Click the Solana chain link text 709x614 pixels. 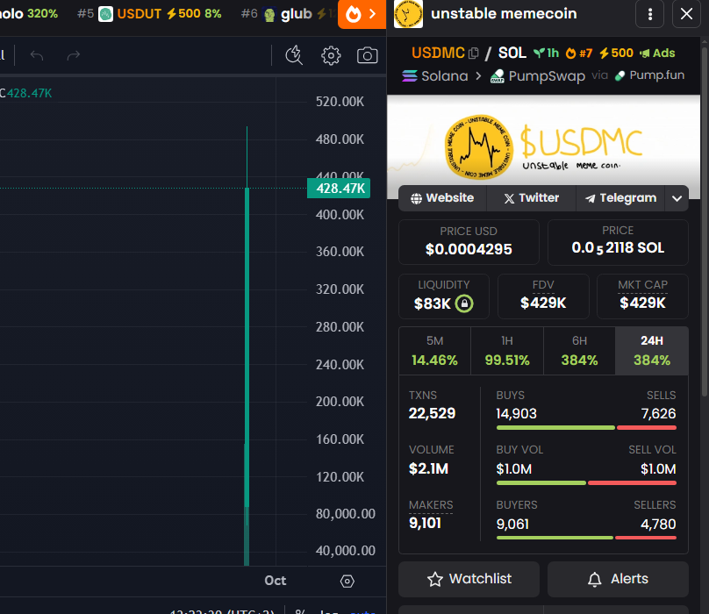pos(445,76)
